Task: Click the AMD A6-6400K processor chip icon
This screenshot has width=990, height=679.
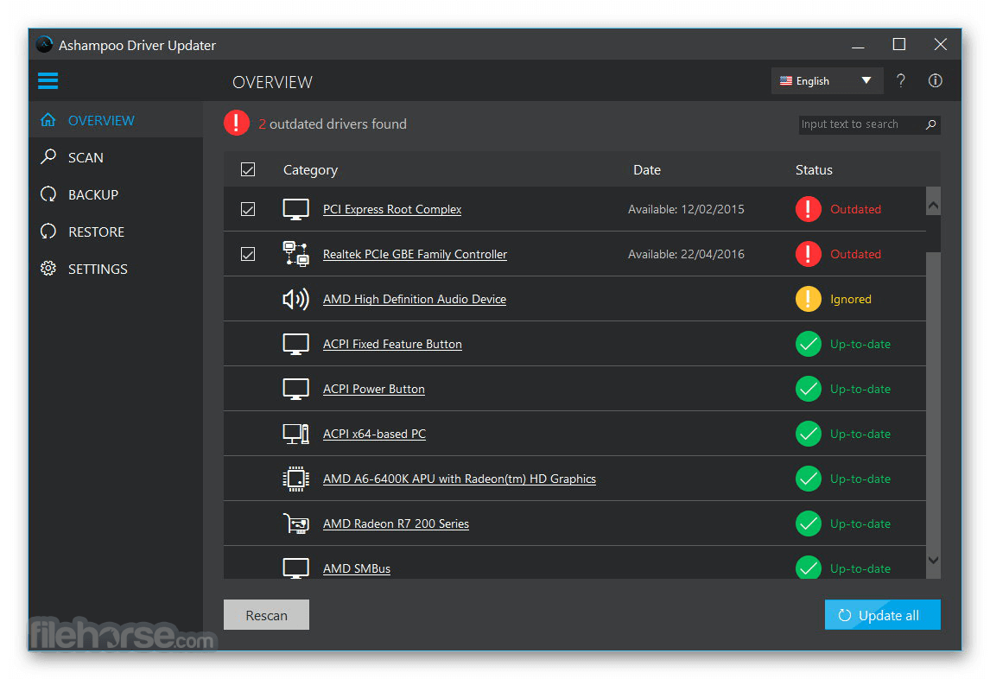Action: click(x=295, y=479)
